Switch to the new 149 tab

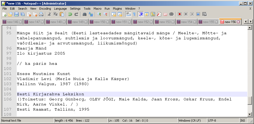[78, 22]
